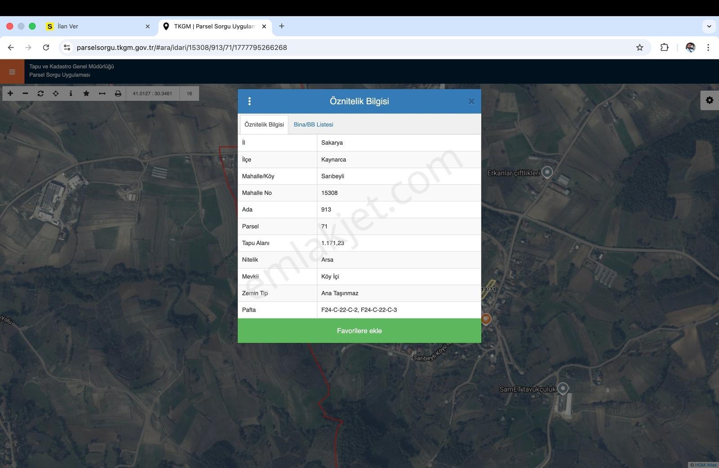Click the Favorilere ekle button
This screenshot has width=719, height=468.
click(x=359, y=331)
